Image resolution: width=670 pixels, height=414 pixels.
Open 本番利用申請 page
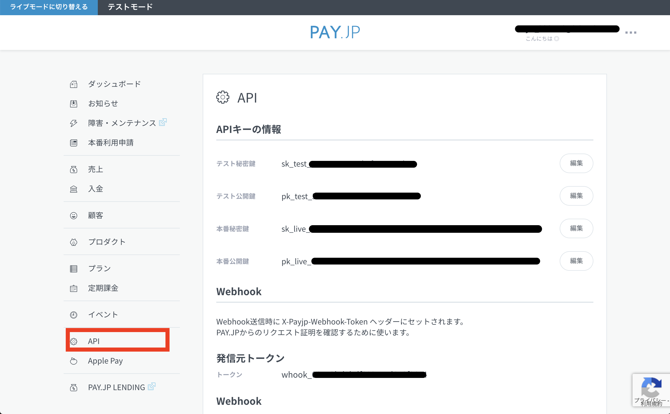[x=111, y=143]
